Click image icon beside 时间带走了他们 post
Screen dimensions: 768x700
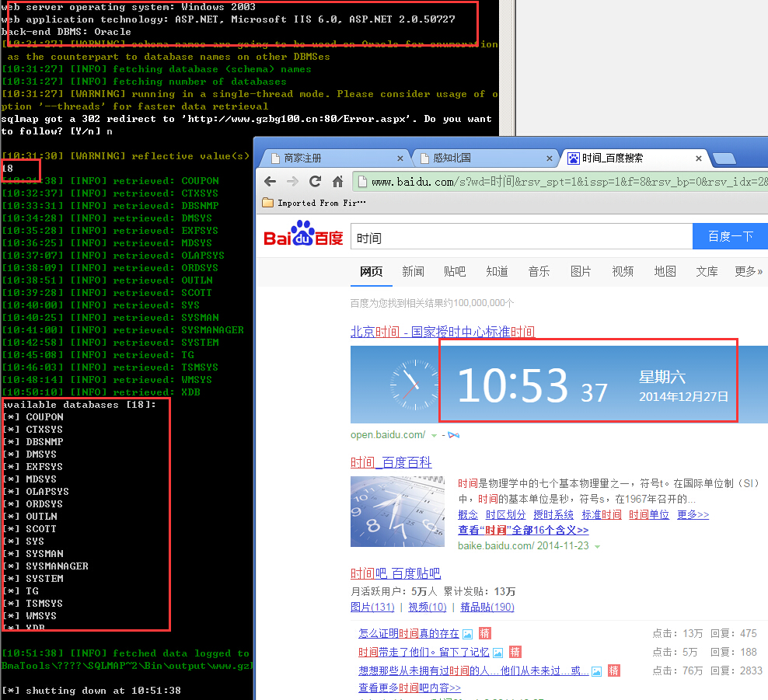[x=498, y=653]
